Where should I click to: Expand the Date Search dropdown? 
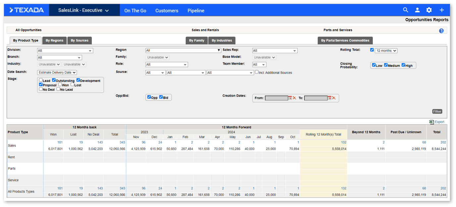pos(57,72)
